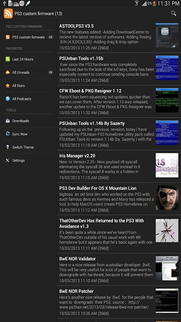This screenshot has height=322, width=181.
Task: Open the ASTOOLPS3 V3.5 article
Action: pos(119,37)
